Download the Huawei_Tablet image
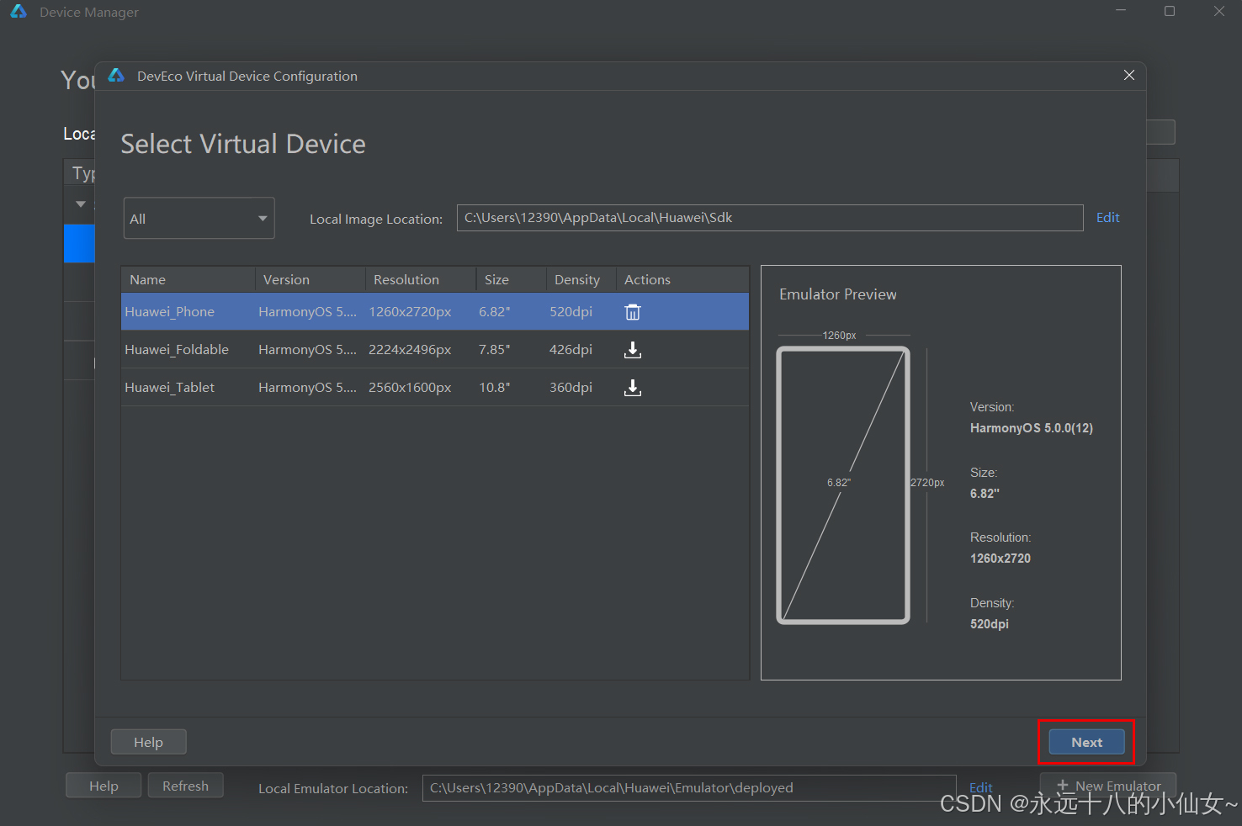 tap(633, 388)
